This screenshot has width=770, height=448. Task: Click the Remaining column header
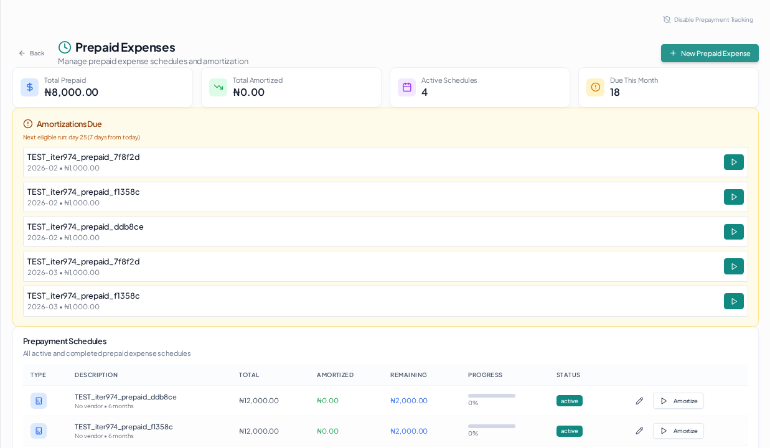coord(408,375)
